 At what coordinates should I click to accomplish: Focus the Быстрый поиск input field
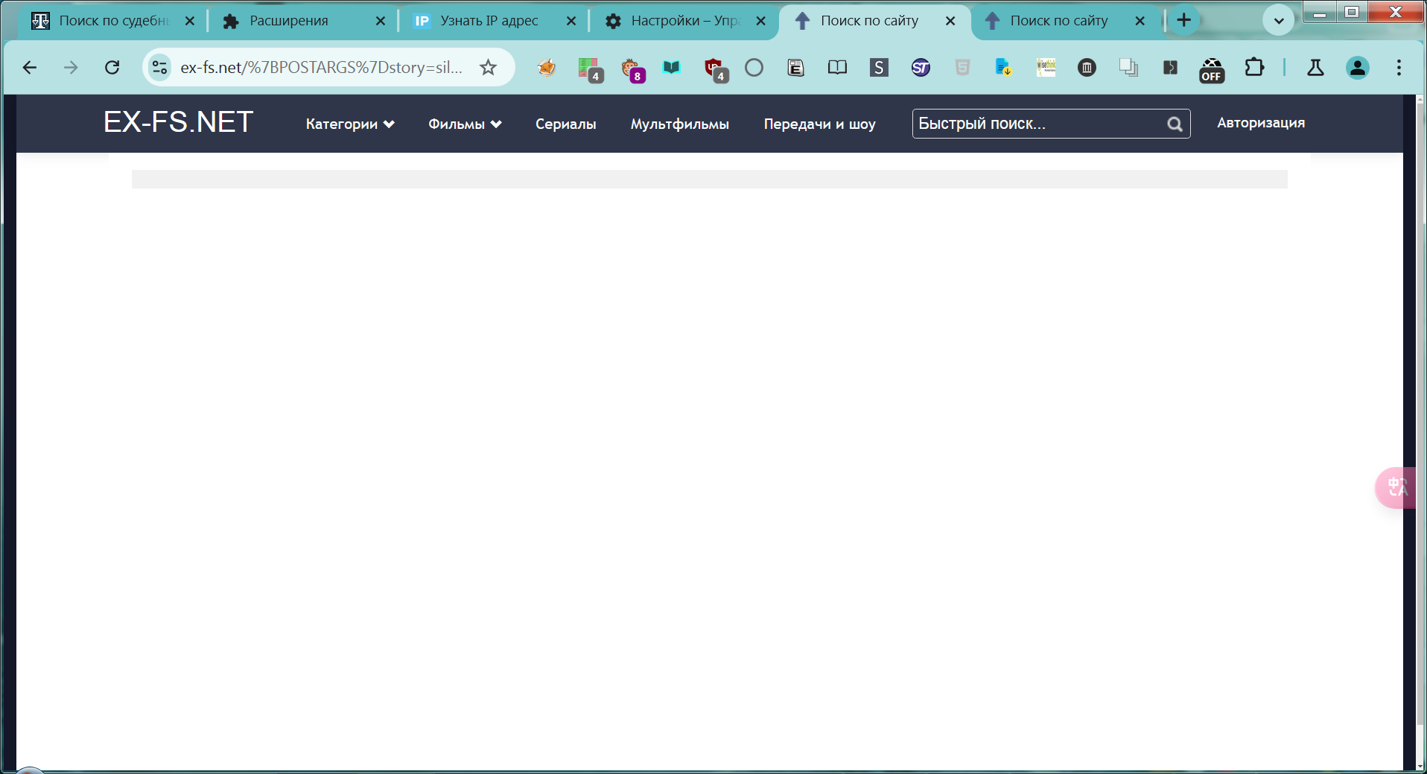click(1038, 124)
